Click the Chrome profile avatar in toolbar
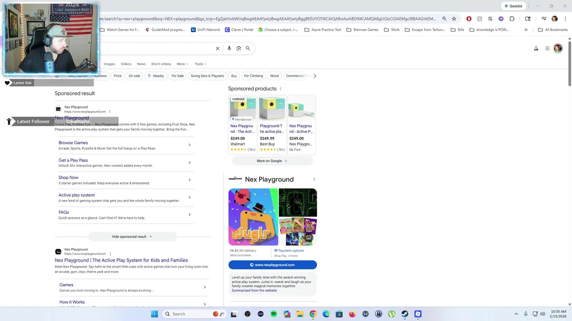Screen dimensions: 572x321 [x=555, y=19]
